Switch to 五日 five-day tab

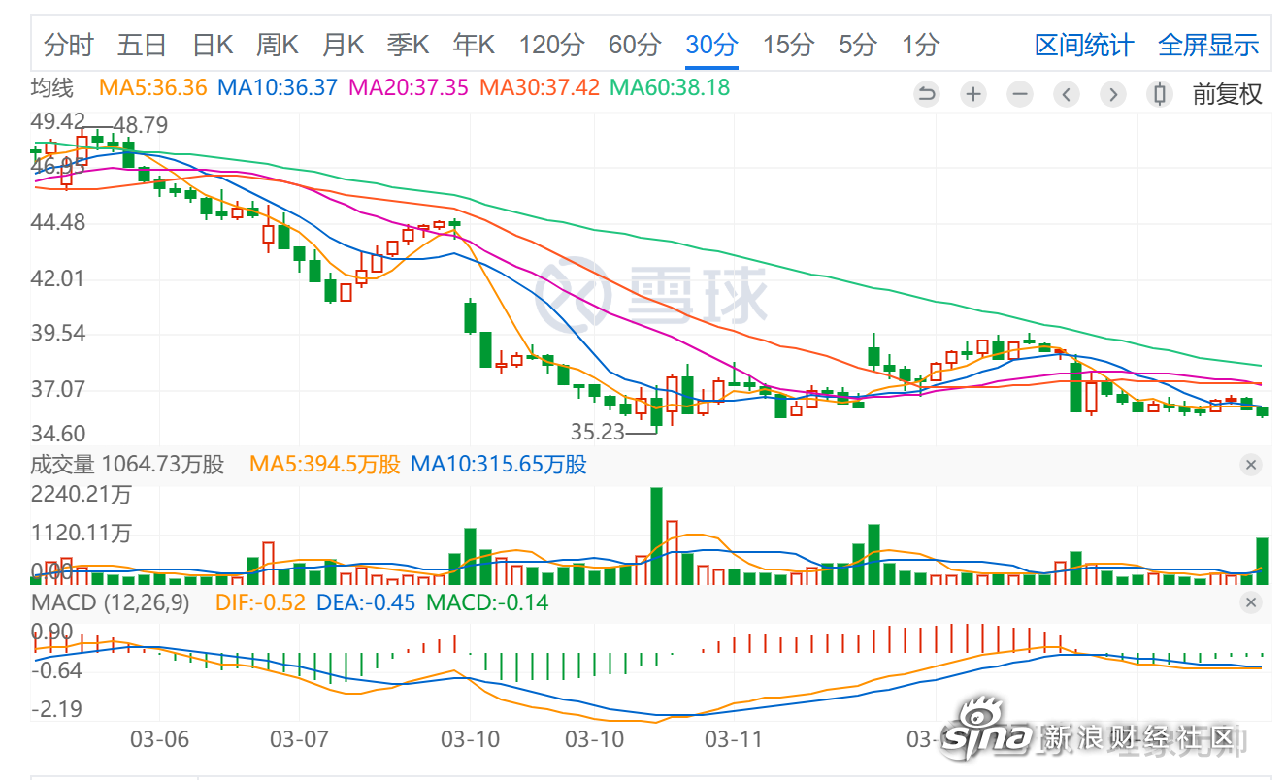click(143, 45)
